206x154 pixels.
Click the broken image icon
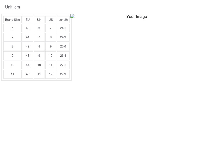coord(72,16)
